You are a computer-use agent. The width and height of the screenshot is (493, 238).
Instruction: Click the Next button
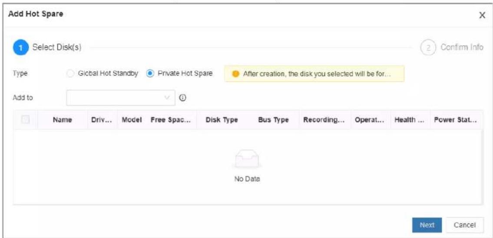pyautogui.click(x=427, y=225)
